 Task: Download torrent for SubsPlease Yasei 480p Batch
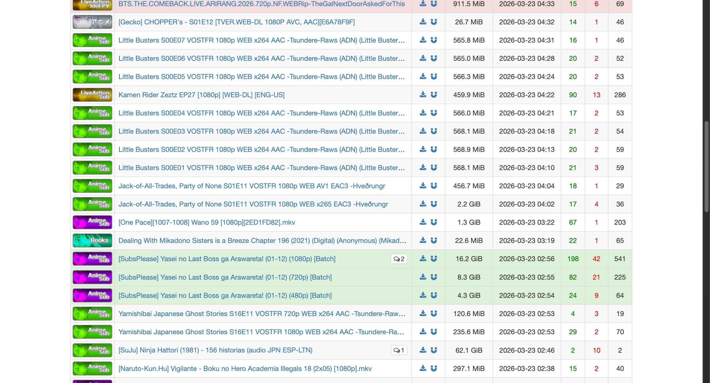423,295
